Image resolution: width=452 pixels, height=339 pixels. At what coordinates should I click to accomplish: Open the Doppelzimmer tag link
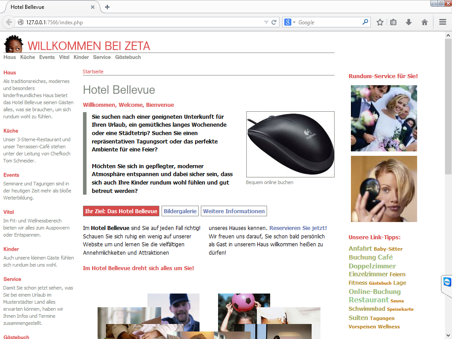(372, 266)
